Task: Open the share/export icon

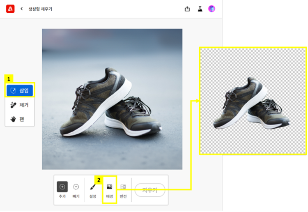Action: 187,9
